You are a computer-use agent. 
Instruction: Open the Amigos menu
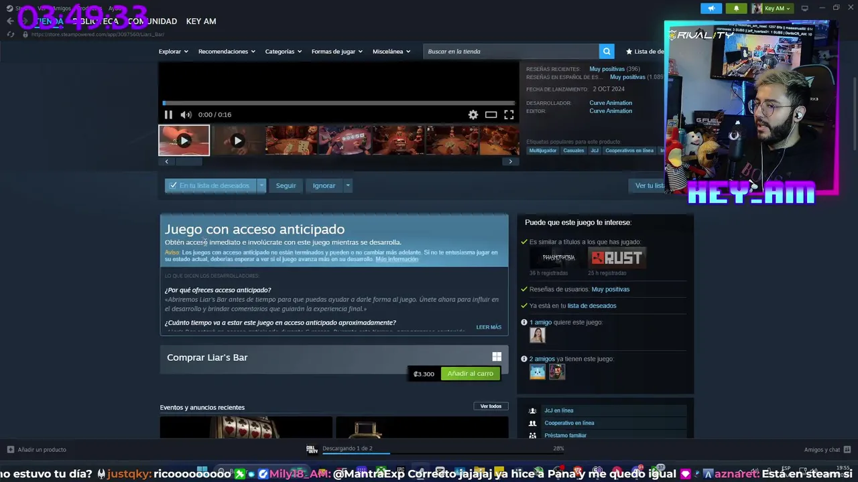click(62, 8)
